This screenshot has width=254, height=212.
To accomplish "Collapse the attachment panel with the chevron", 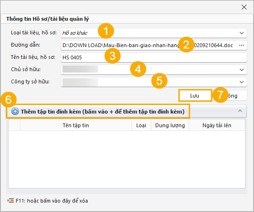I will 240,111.
